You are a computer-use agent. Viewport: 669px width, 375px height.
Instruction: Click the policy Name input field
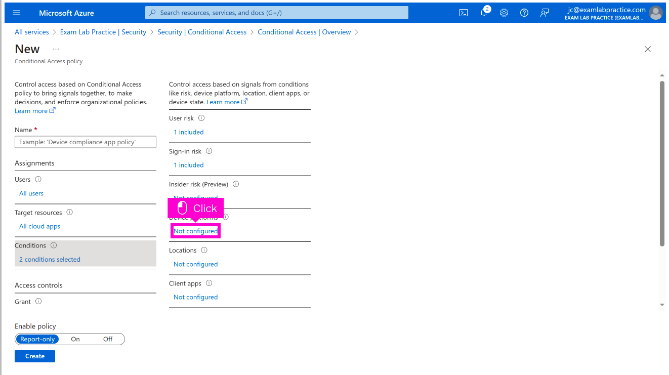86,142
